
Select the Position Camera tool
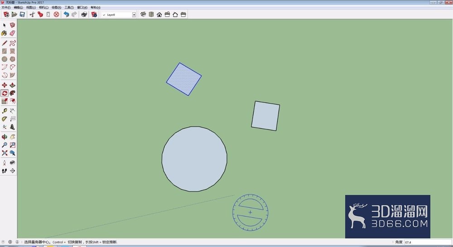point(5,163)
